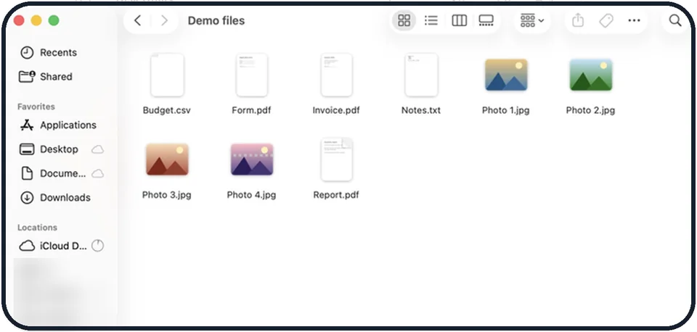Screen dimensions: 697x332
Task: Minimize the window with yellow button
Action: point(36,20)
